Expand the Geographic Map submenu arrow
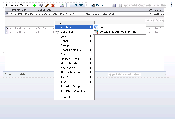Image resolution: width=178 pixels, height=119 pixels. point(91,50)
